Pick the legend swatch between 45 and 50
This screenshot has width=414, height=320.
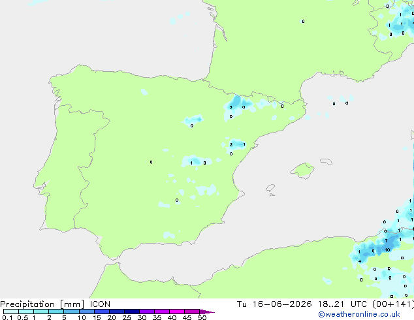pyautogui.click(x=192, y=312)
